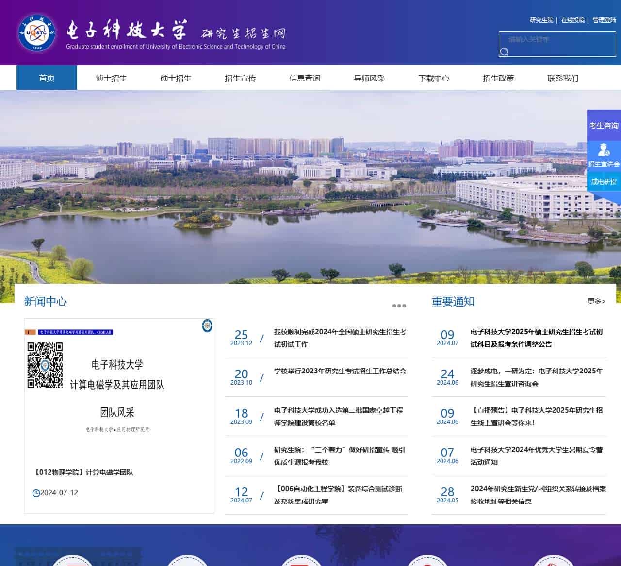Open the 研究生院 top link

[x=541, y=20]
